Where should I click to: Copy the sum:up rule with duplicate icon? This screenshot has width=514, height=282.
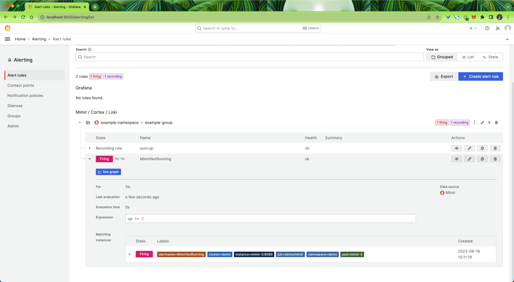pos(482,148)
